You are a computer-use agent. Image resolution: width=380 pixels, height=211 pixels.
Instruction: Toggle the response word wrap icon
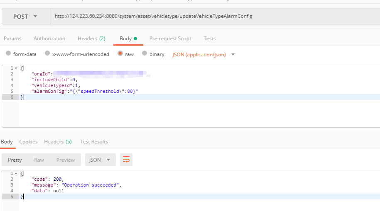[126, 160]
